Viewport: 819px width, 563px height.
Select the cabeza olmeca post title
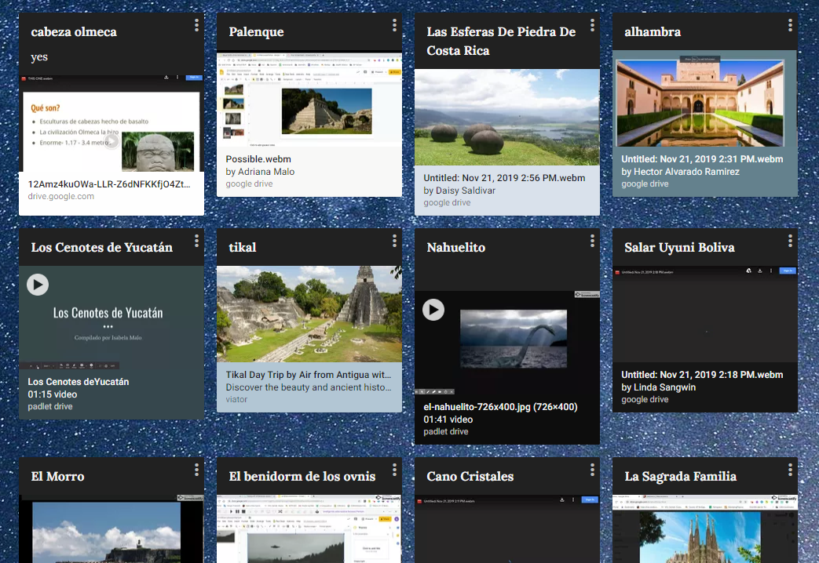pyautogui.click(x=74, y=32)
